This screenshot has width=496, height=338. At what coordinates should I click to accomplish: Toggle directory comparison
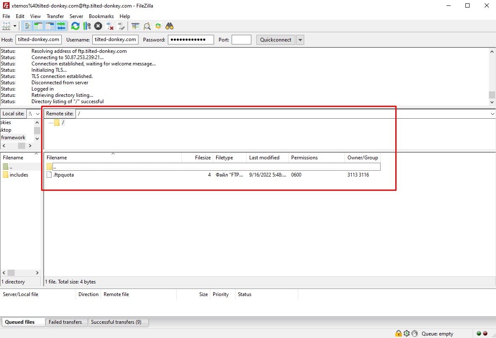click(147, 26)
